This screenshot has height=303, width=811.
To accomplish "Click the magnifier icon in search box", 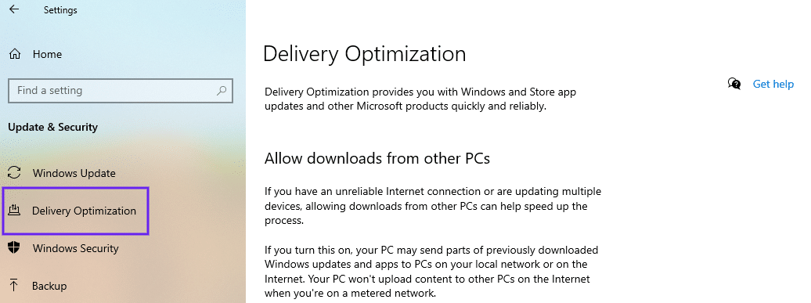I will [x=222, y=91].
